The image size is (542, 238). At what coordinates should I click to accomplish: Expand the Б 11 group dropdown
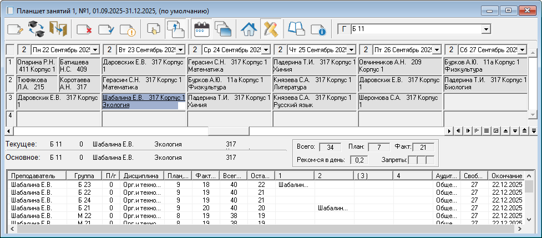pos(486,29)
